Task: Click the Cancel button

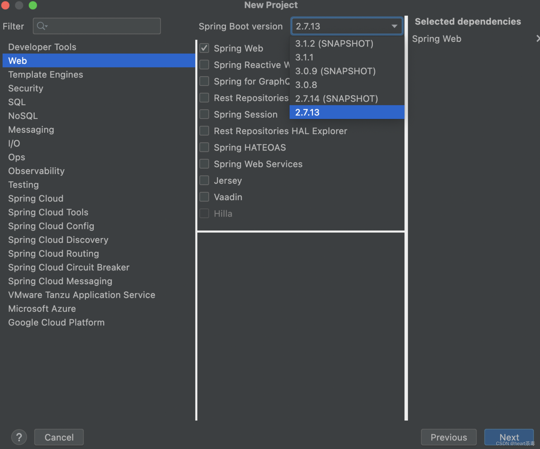Action: (59, 437)
